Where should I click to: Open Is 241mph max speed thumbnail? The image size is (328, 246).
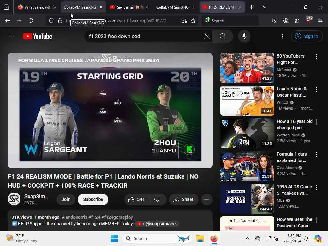click(247, 100)
